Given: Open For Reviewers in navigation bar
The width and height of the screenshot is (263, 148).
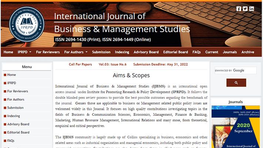Looking at the screenshot, I should click(48, 52).
